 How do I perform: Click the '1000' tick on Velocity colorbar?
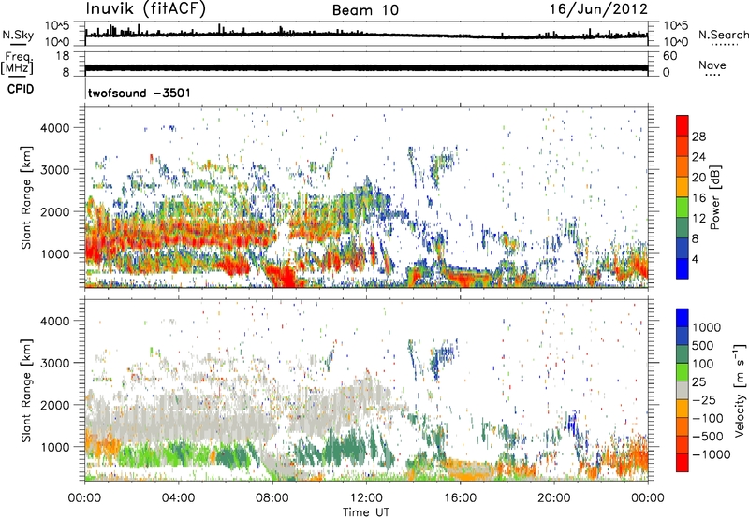click(x=707, y=327)
